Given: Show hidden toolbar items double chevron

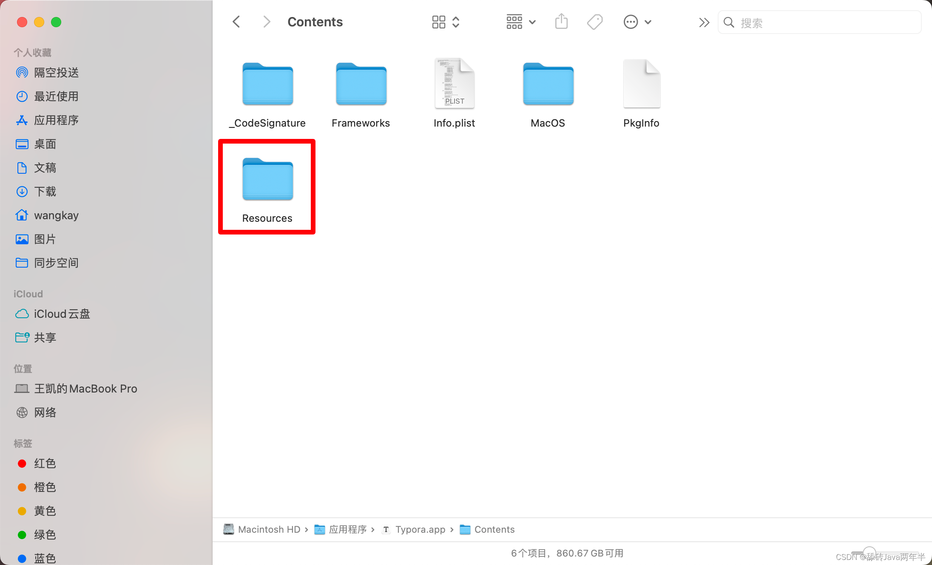Looking at the screenshot, I should coord(704,22).
